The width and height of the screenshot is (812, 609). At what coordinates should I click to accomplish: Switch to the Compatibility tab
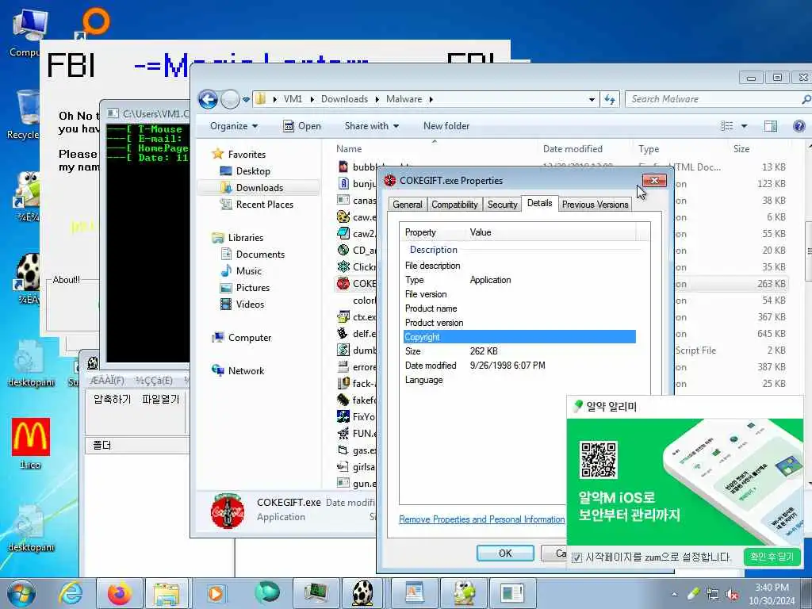[x=454, y=205]
